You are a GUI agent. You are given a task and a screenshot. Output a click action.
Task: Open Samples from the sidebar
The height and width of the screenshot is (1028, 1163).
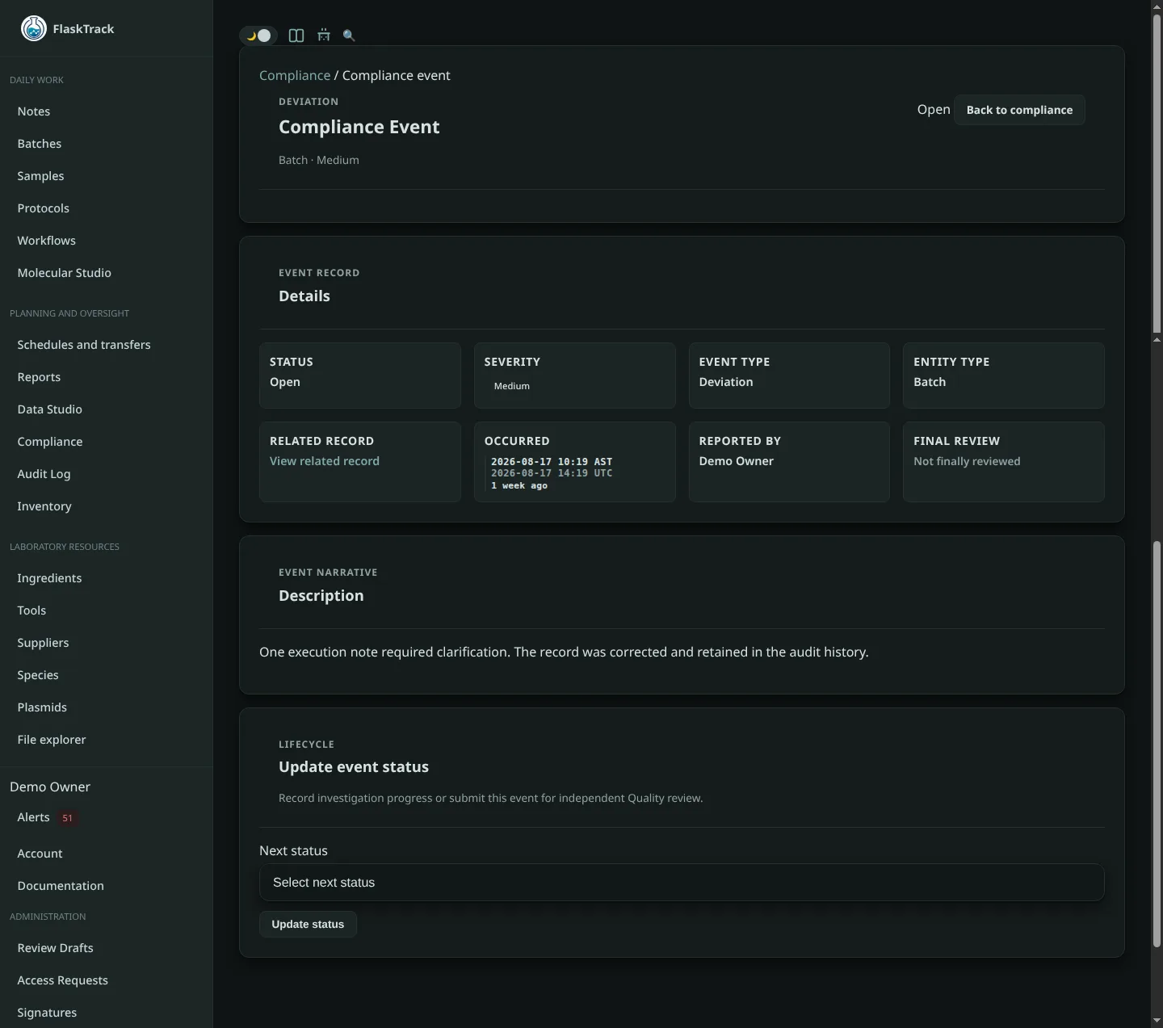tap(40, 176)
